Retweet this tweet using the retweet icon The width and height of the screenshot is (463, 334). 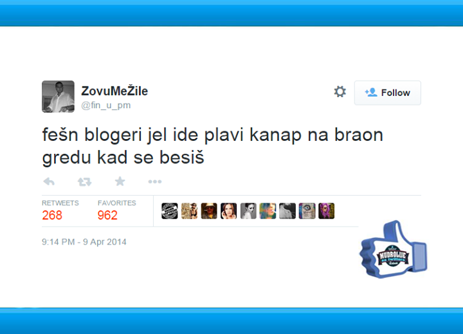point(84,181)
